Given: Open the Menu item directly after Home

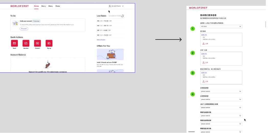Looking at the screenshot, I should click(x=43, y=6).
